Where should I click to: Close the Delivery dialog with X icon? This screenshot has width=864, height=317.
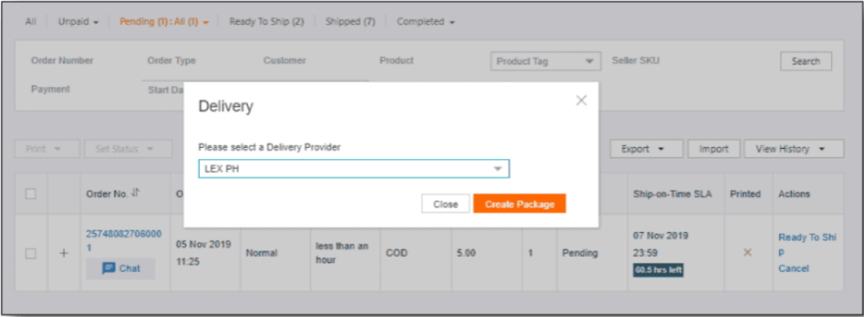[581, 100]
